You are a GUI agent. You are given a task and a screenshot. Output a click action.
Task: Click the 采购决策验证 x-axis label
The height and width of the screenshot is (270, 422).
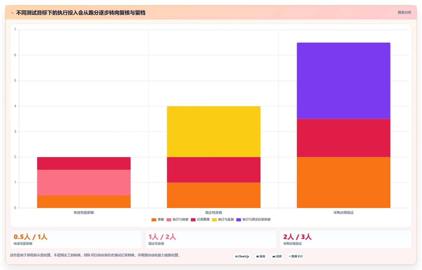343,213
